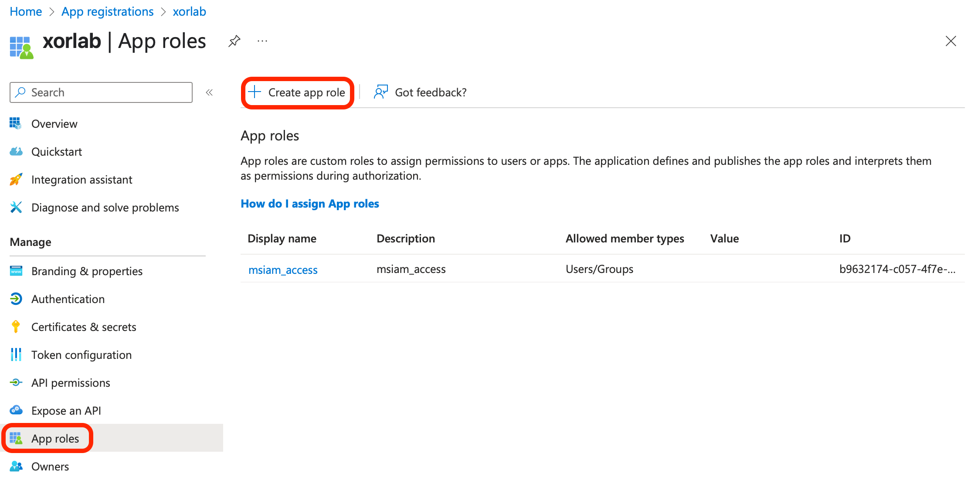Image resolution: width=971 pixels, height=484 pixels.
Task: Click the Certificates & secrets key icon
Action: click(x=16, y=327)
